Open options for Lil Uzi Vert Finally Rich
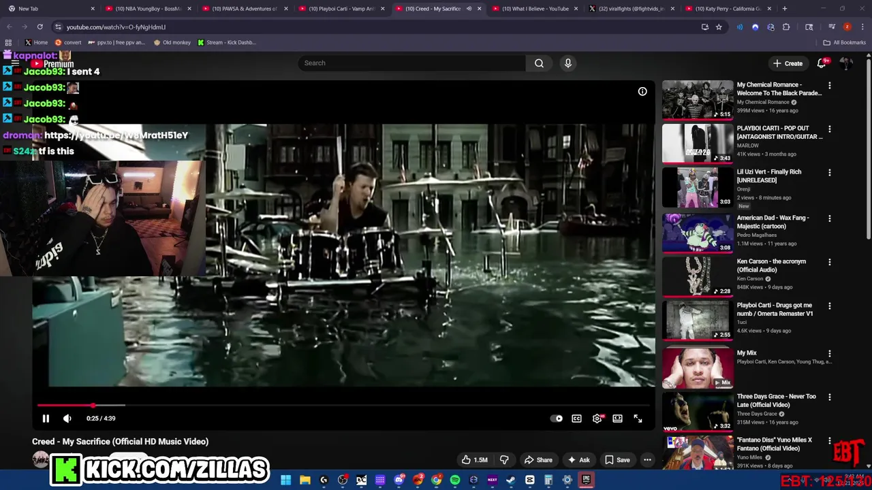This screenshot has width=872, height=490. coord(829,173)
